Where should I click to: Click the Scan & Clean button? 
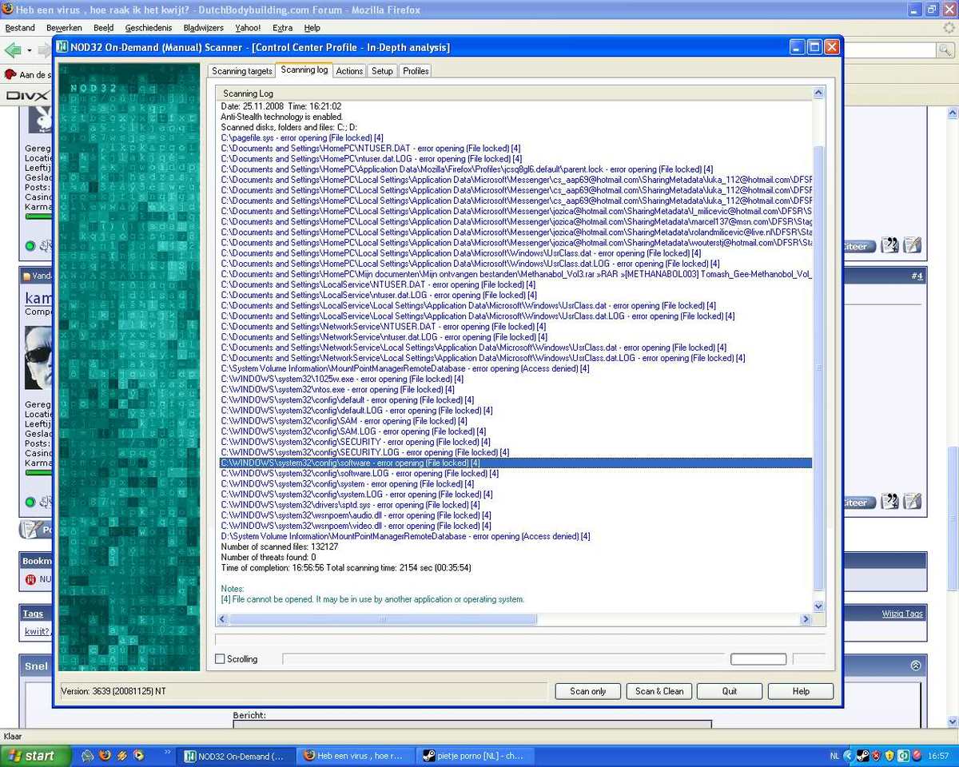tap(659, 691)
